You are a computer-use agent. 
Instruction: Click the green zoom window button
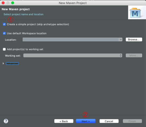tap(13, 3)
